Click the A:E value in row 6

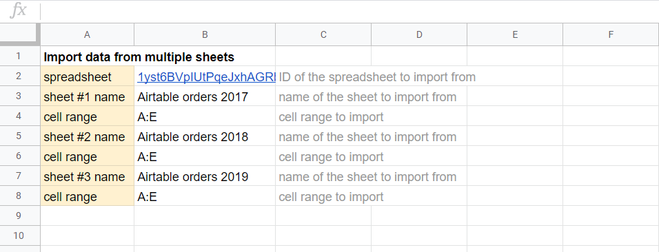(205, 156)
